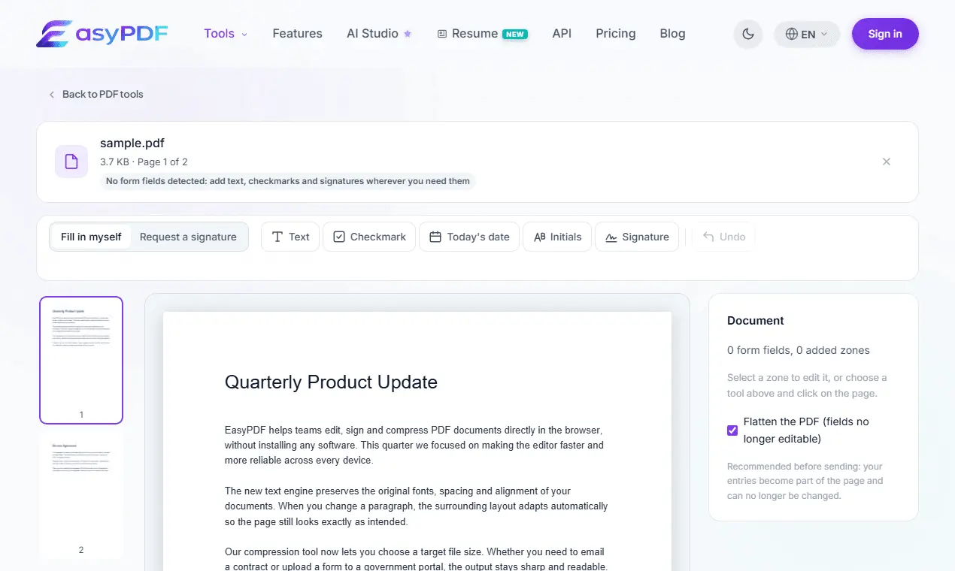Open the Tools dropdown menu
Viewport: 955px width, 571px height.
226,34
